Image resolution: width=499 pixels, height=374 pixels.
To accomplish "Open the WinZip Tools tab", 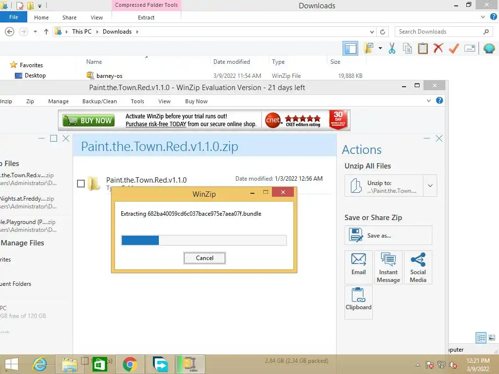I will pyautogui.click(x=137, y=101).
